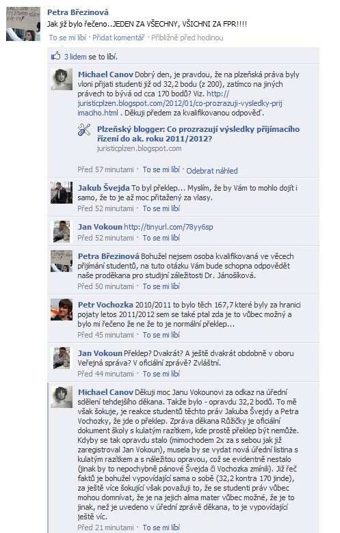Image resolution: width=340 pixels, height=533 pixels.
Task: Open the tinyurl.com/78yy6sp link
Action: 168,227
